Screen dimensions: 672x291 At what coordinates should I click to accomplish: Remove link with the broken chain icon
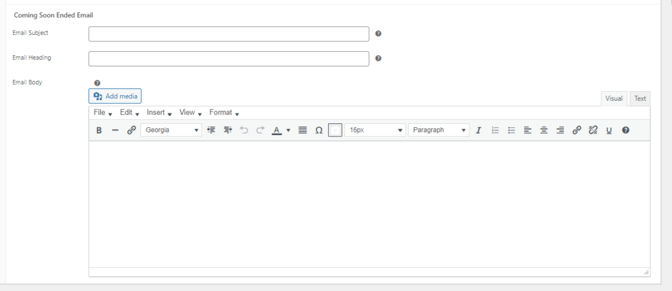click(x=593, y=130)
